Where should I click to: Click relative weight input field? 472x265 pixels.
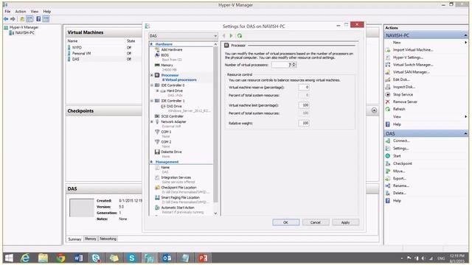(x=304, y=123)
